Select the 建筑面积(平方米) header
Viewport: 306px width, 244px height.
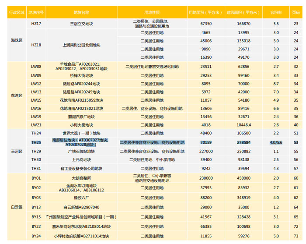(x=243, y=12)
